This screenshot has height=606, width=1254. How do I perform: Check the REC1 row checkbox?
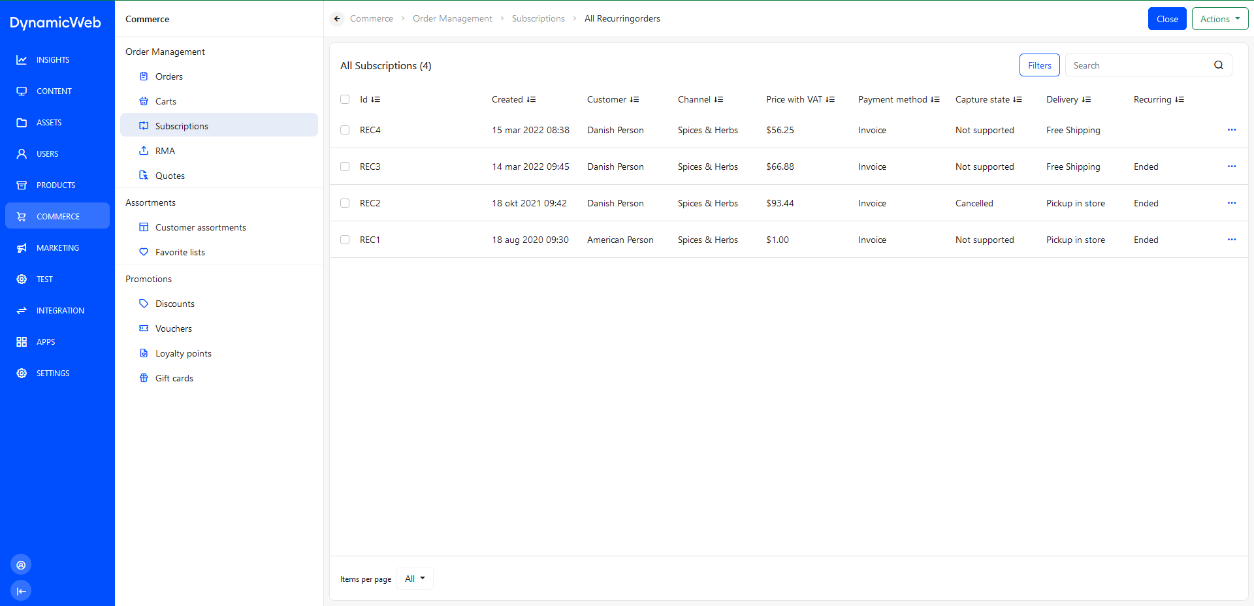(x=345, y=240)
